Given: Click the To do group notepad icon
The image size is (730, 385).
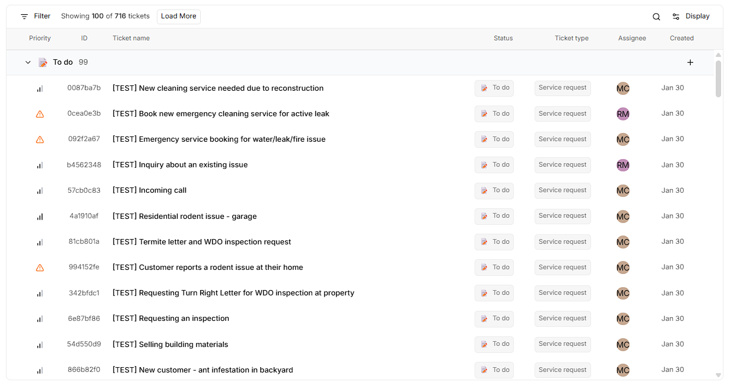Looking at the screenshot, I should pyautogui.click(x=43, y=62).
